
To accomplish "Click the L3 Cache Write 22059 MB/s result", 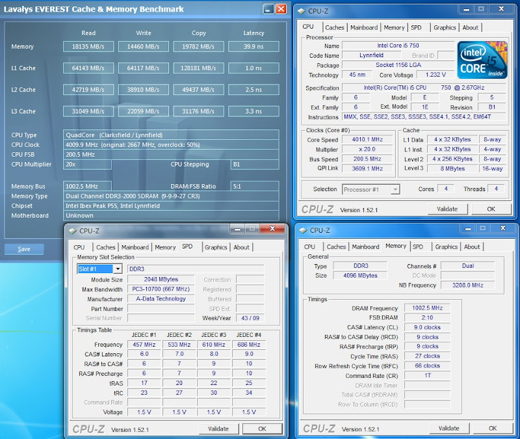I will coord(143,111).
